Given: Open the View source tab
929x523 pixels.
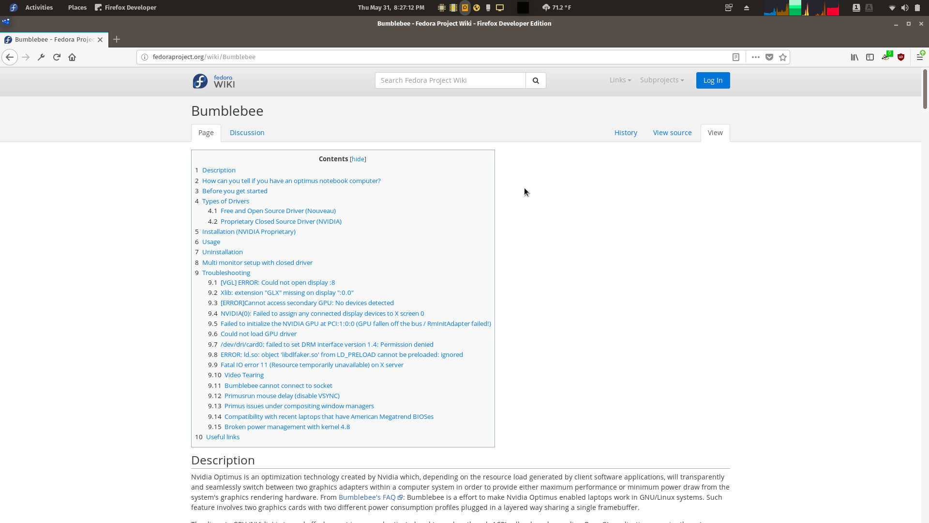Looking at the screenshot, I should (x=672, y=133).
